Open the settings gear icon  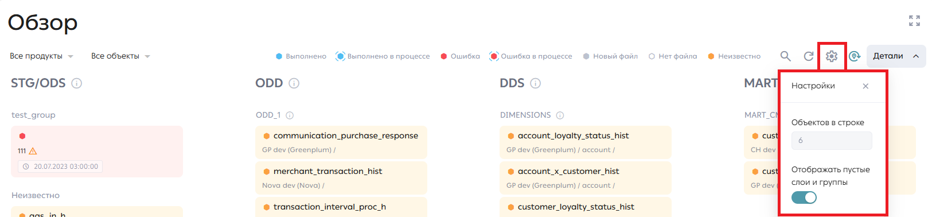[832, 56]
